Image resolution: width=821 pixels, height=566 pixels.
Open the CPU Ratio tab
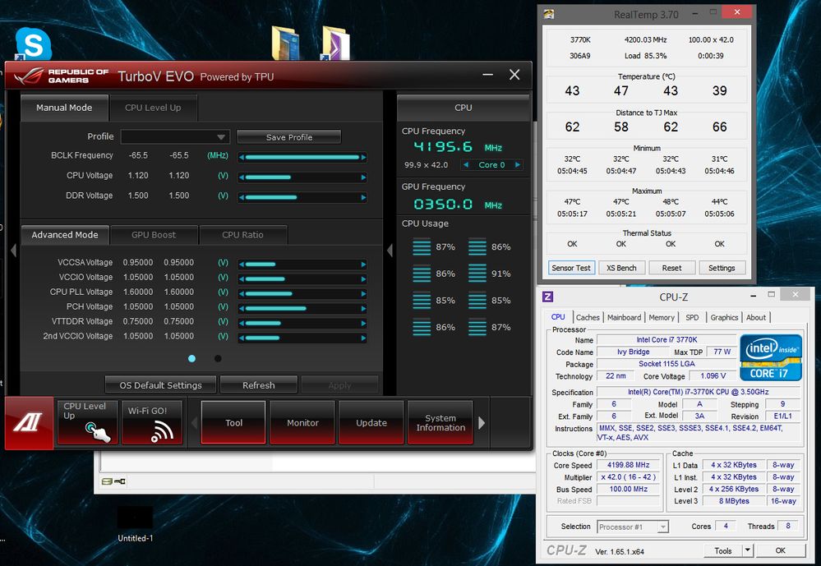pyautogui.click(x=243, y=235)
